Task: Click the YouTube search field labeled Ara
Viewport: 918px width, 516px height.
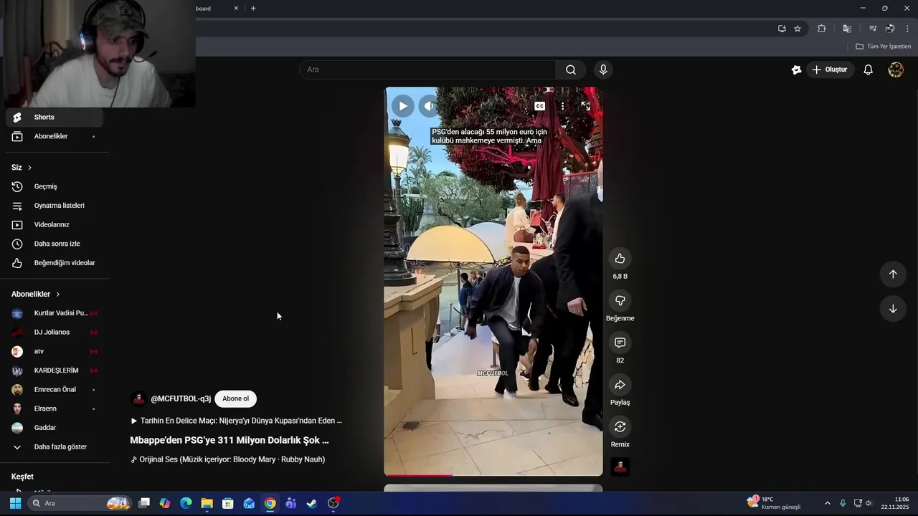Action: click(427, 70)
